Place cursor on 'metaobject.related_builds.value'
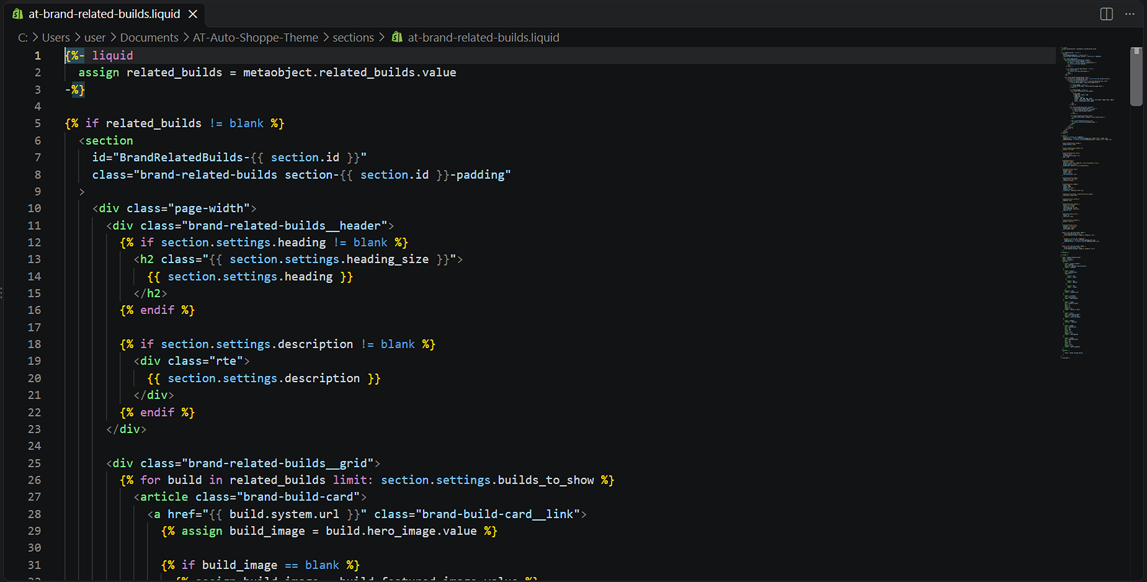1147x582 pixels. [349, 72]
